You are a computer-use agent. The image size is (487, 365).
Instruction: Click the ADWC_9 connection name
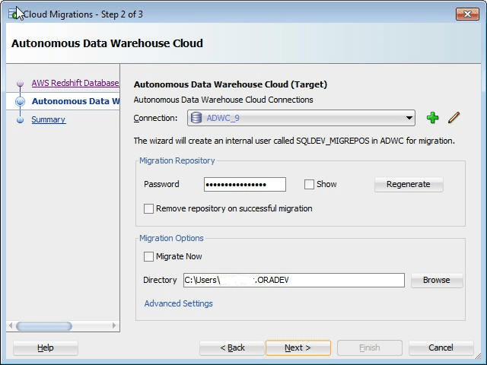223,118
